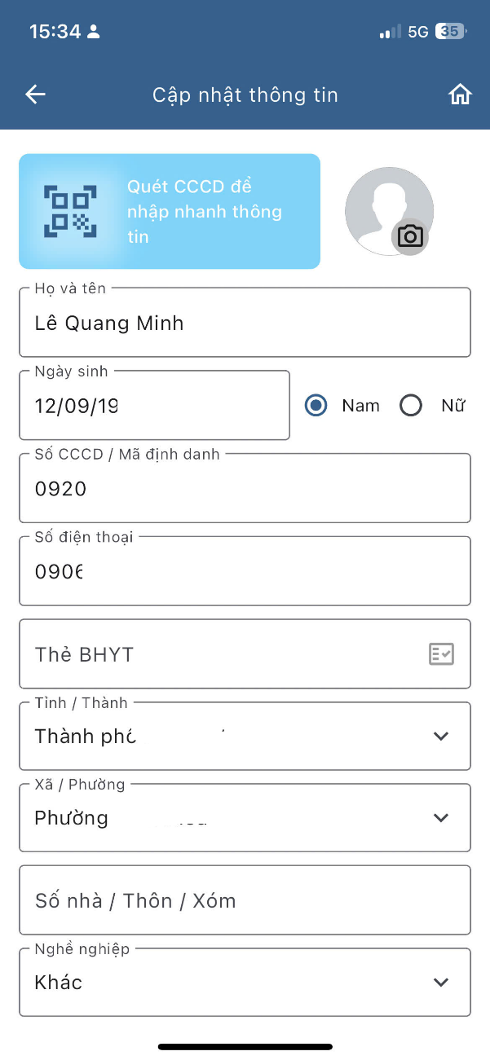490x1060 pixels.
Task: Tap the back arrow icon
Action: pyautogui.click(x=35, y=95)
